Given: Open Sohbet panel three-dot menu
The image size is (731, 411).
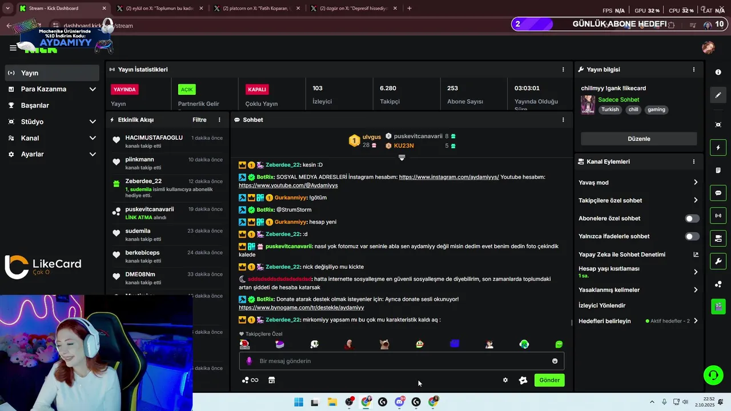Looking at the screenshot, I should (563, 120).
